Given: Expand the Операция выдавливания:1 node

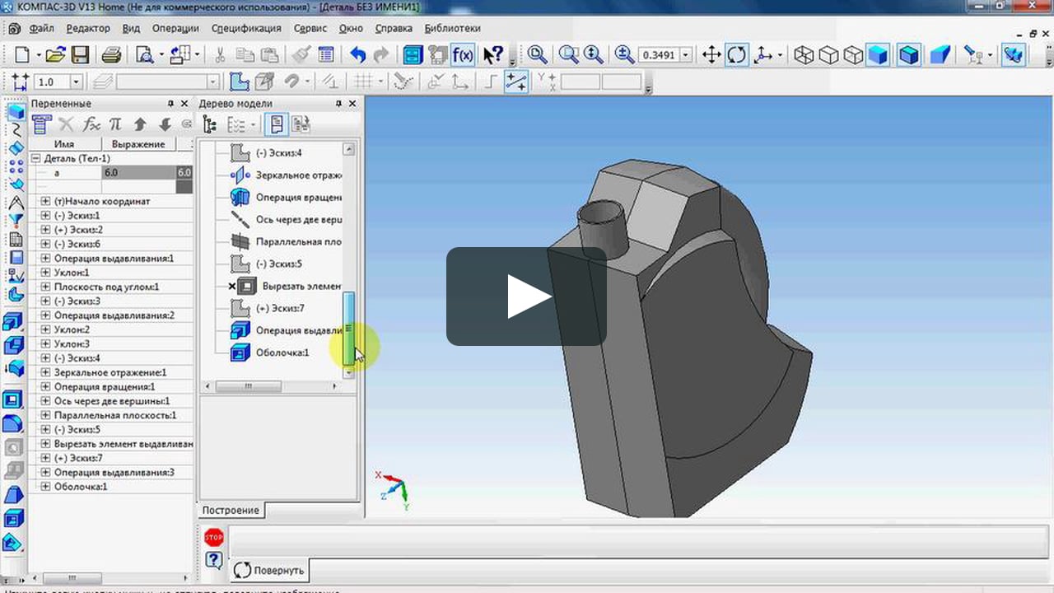Looking at the screenshot, I should click(x=45, y=258).
